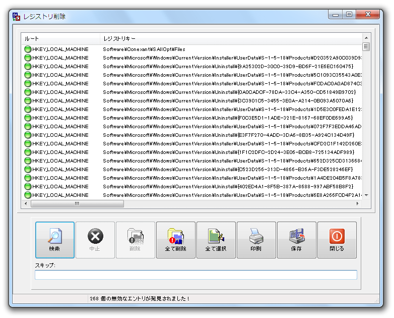Click the 全て削除 delete all button
394x318 pixels.
(176, 240)
